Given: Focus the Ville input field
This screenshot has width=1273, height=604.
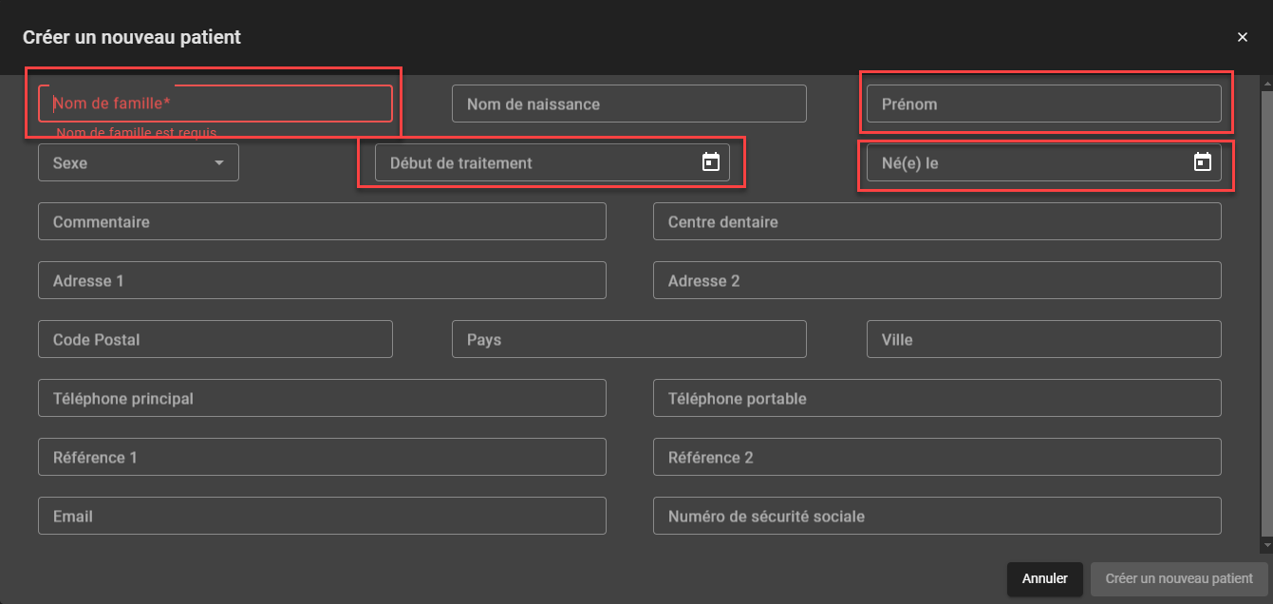Looking at the screenshot, I should click(1043, 339).
